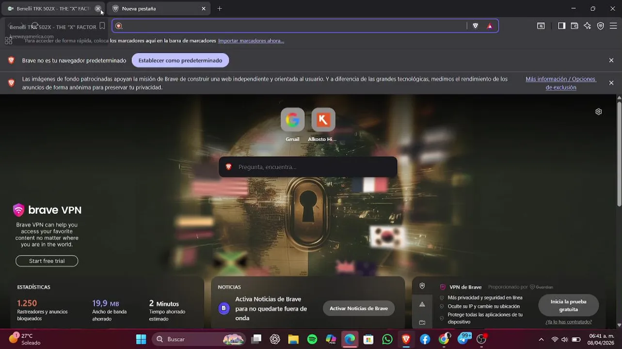
Task: Open Microsoft Edge from taskbar
Action: tap(350, 339)
